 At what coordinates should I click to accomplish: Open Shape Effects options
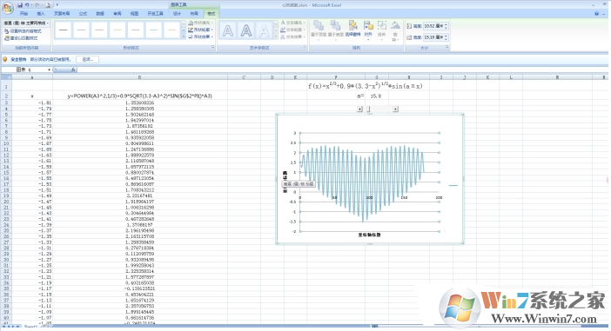pos(200,37)
